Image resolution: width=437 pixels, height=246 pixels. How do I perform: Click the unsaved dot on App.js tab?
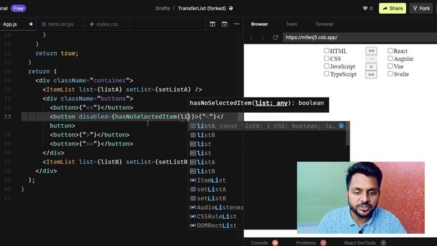click(x=31, y=25)
